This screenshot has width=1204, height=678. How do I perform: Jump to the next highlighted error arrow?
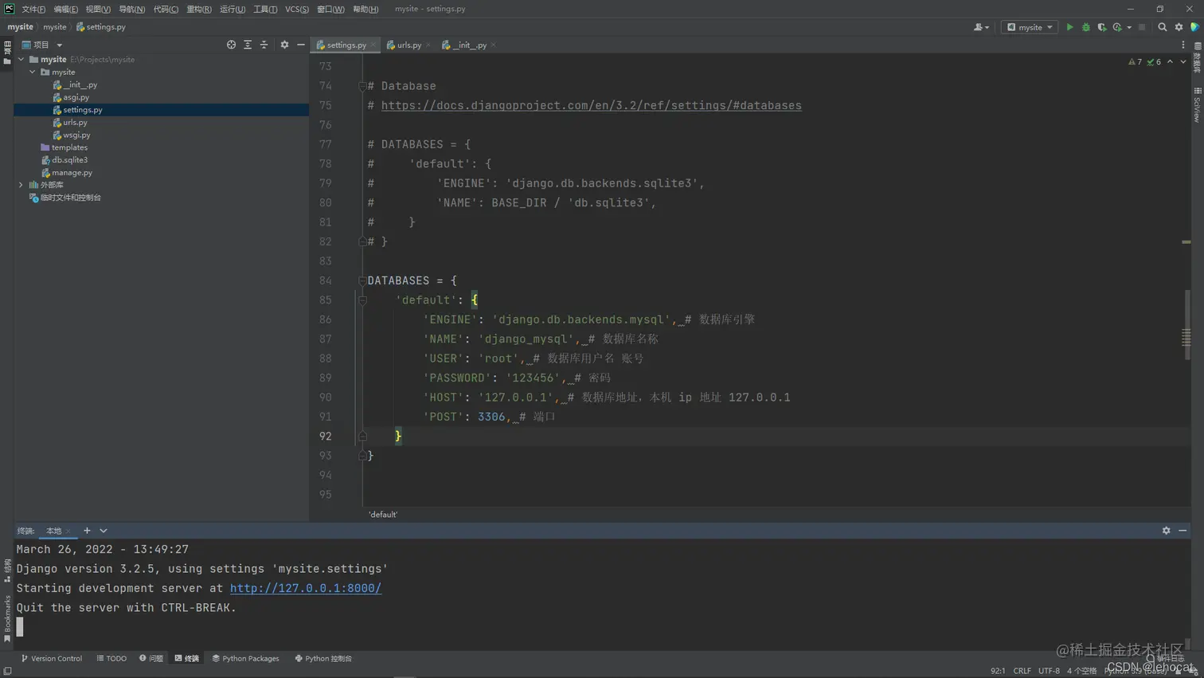[x=1183, y=61]
